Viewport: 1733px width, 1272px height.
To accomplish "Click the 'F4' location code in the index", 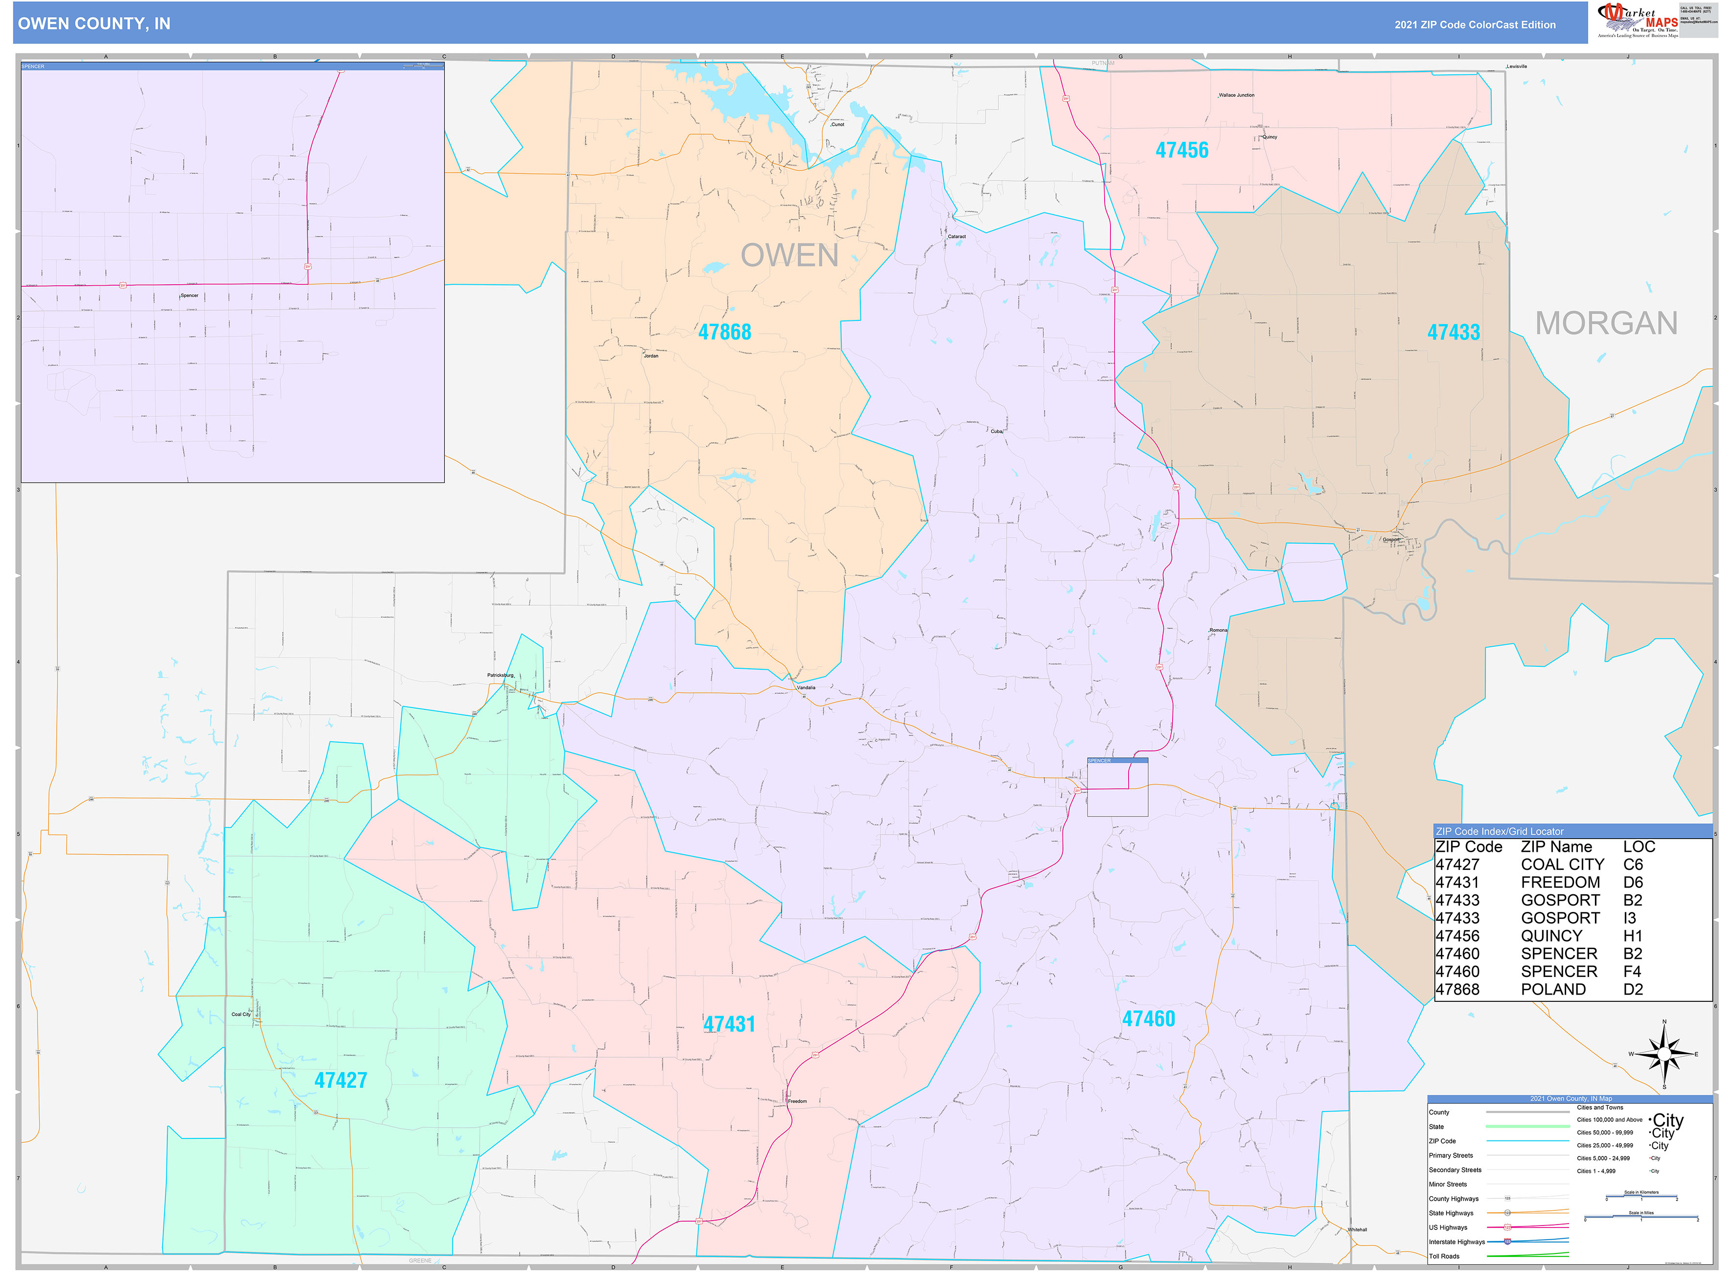I will [x=1632, y=972].
